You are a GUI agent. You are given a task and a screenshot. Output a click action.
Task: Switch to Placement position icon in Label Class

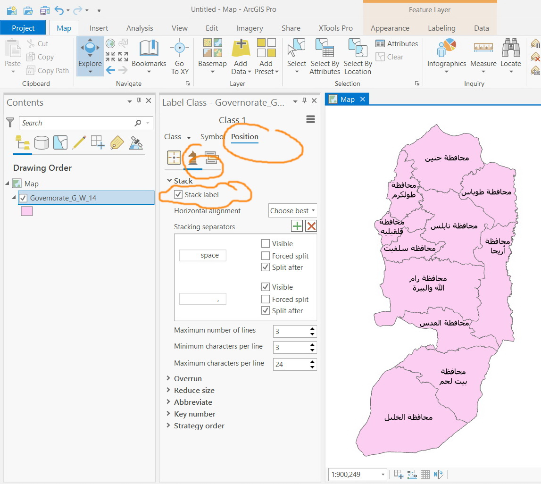[174, 158]
